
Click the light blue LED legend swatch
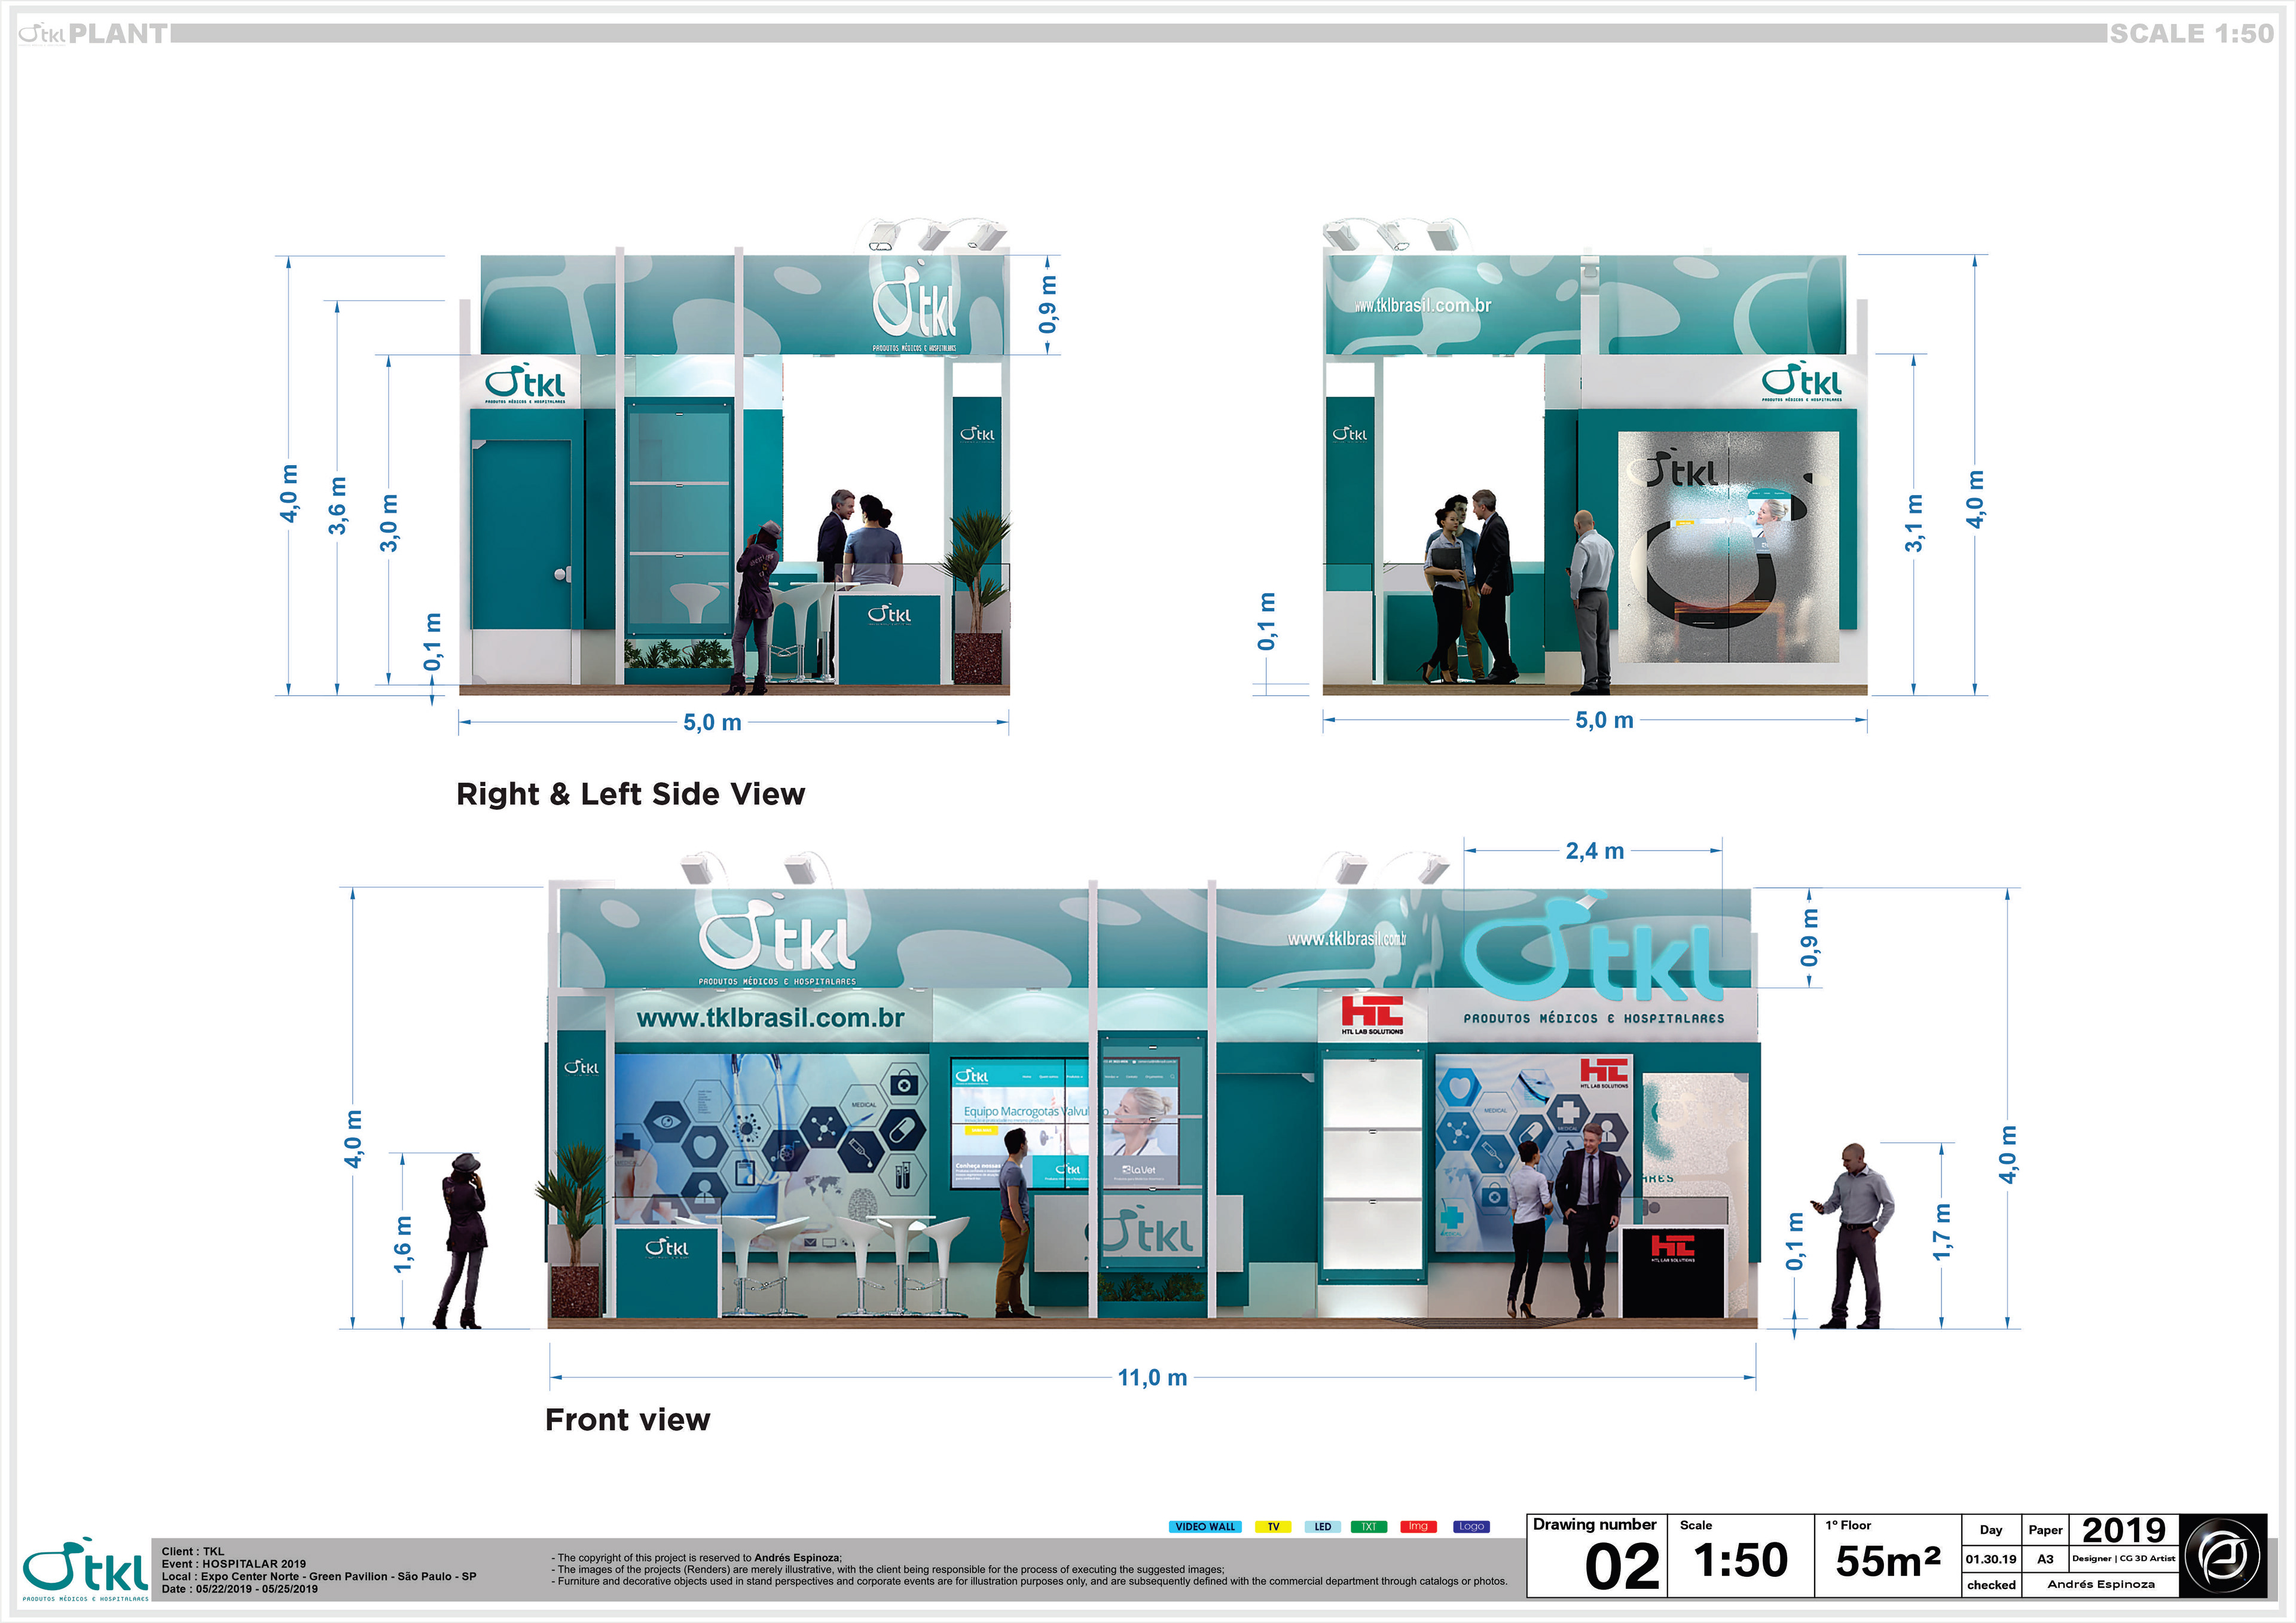point(1322,1526)
